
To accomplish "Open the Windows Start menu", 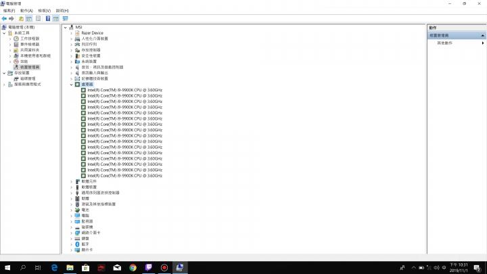I will (x=7, y=267).
